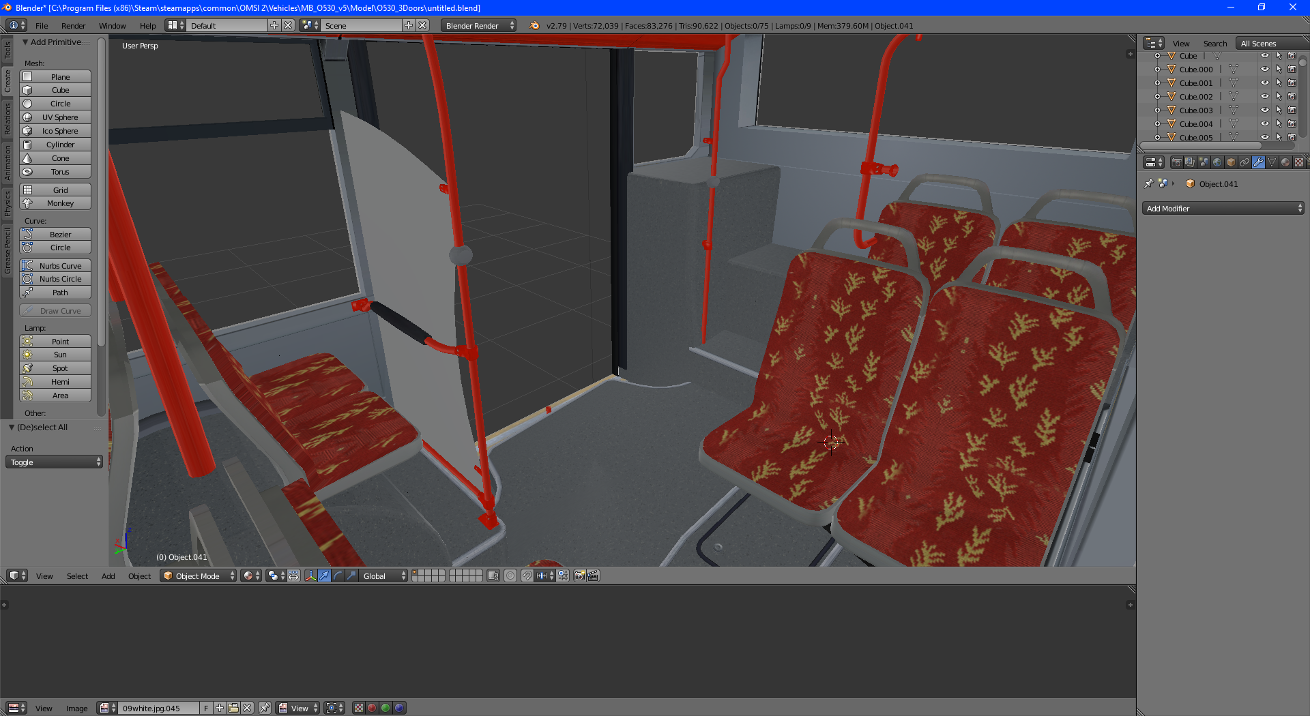Toggle renderability of Cube.000 camera icon
This screenshot has width=1310, height=716.
(1292, 70)
